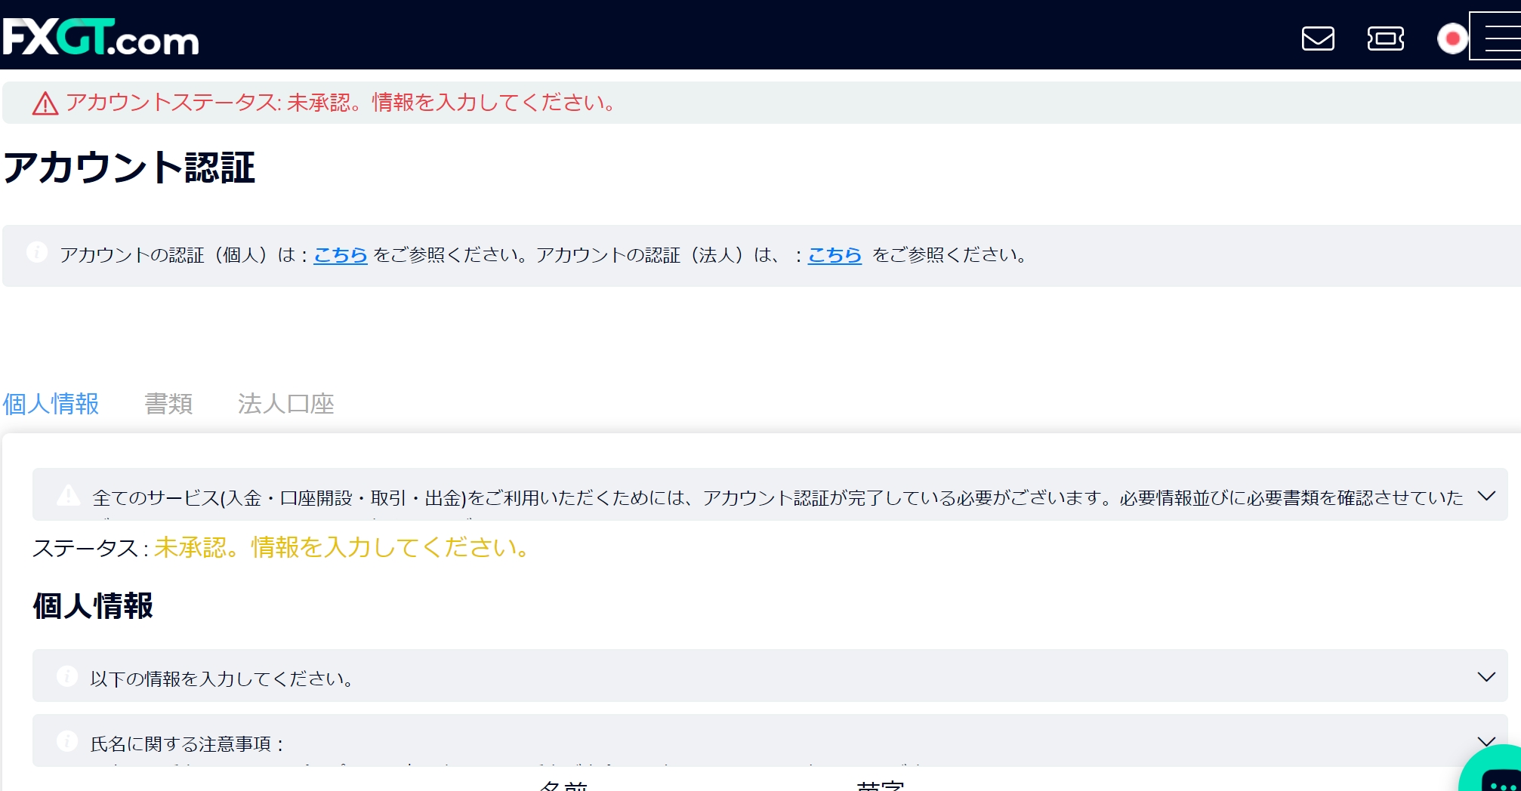The height and width of the screenshot is (791, 1521).
Task: Open こちら link for individual account verification
Action: coord(340,255)
